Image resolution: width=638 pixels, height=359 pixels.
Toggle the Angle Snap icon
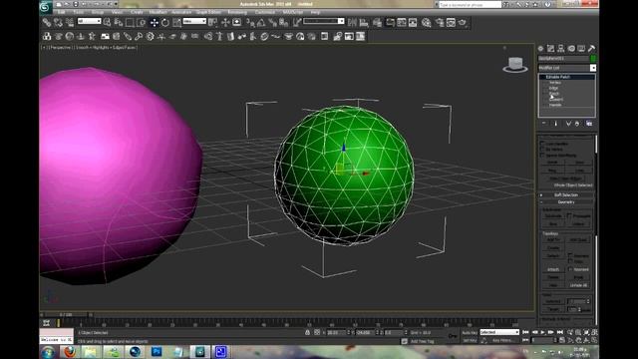(261, 22)
